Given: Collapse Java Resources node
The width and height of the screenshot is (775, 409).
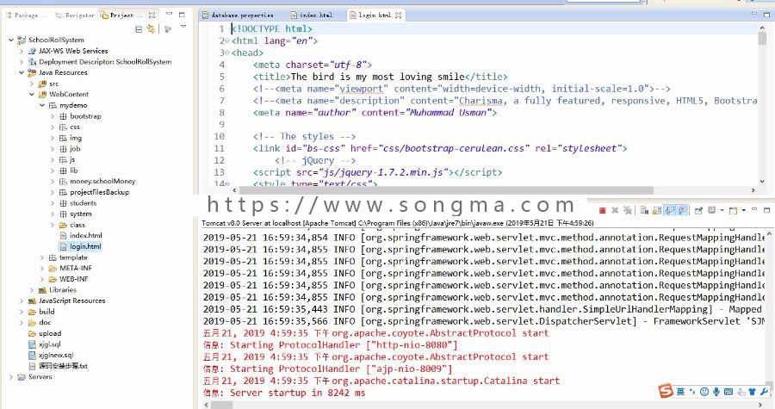Looking at the screenshot, I should (22, 72).
